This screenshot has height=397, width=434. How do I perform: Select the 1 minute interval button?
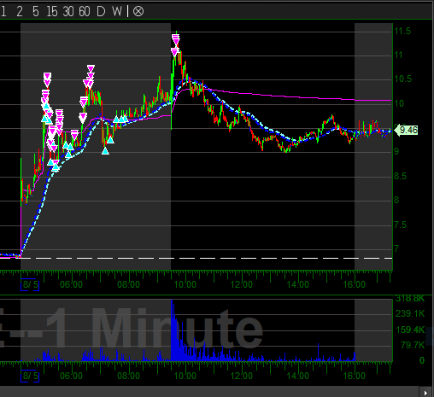[x=3, y=12]
